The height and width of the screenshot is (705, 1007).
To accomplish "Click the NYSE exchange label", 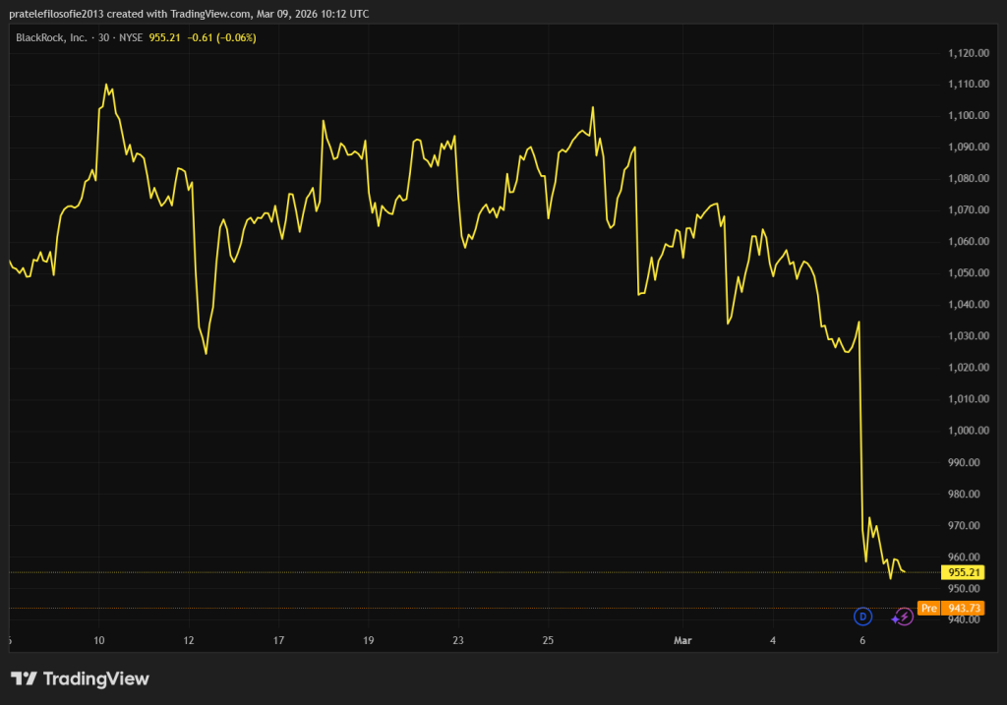I will tap(131, 37).
